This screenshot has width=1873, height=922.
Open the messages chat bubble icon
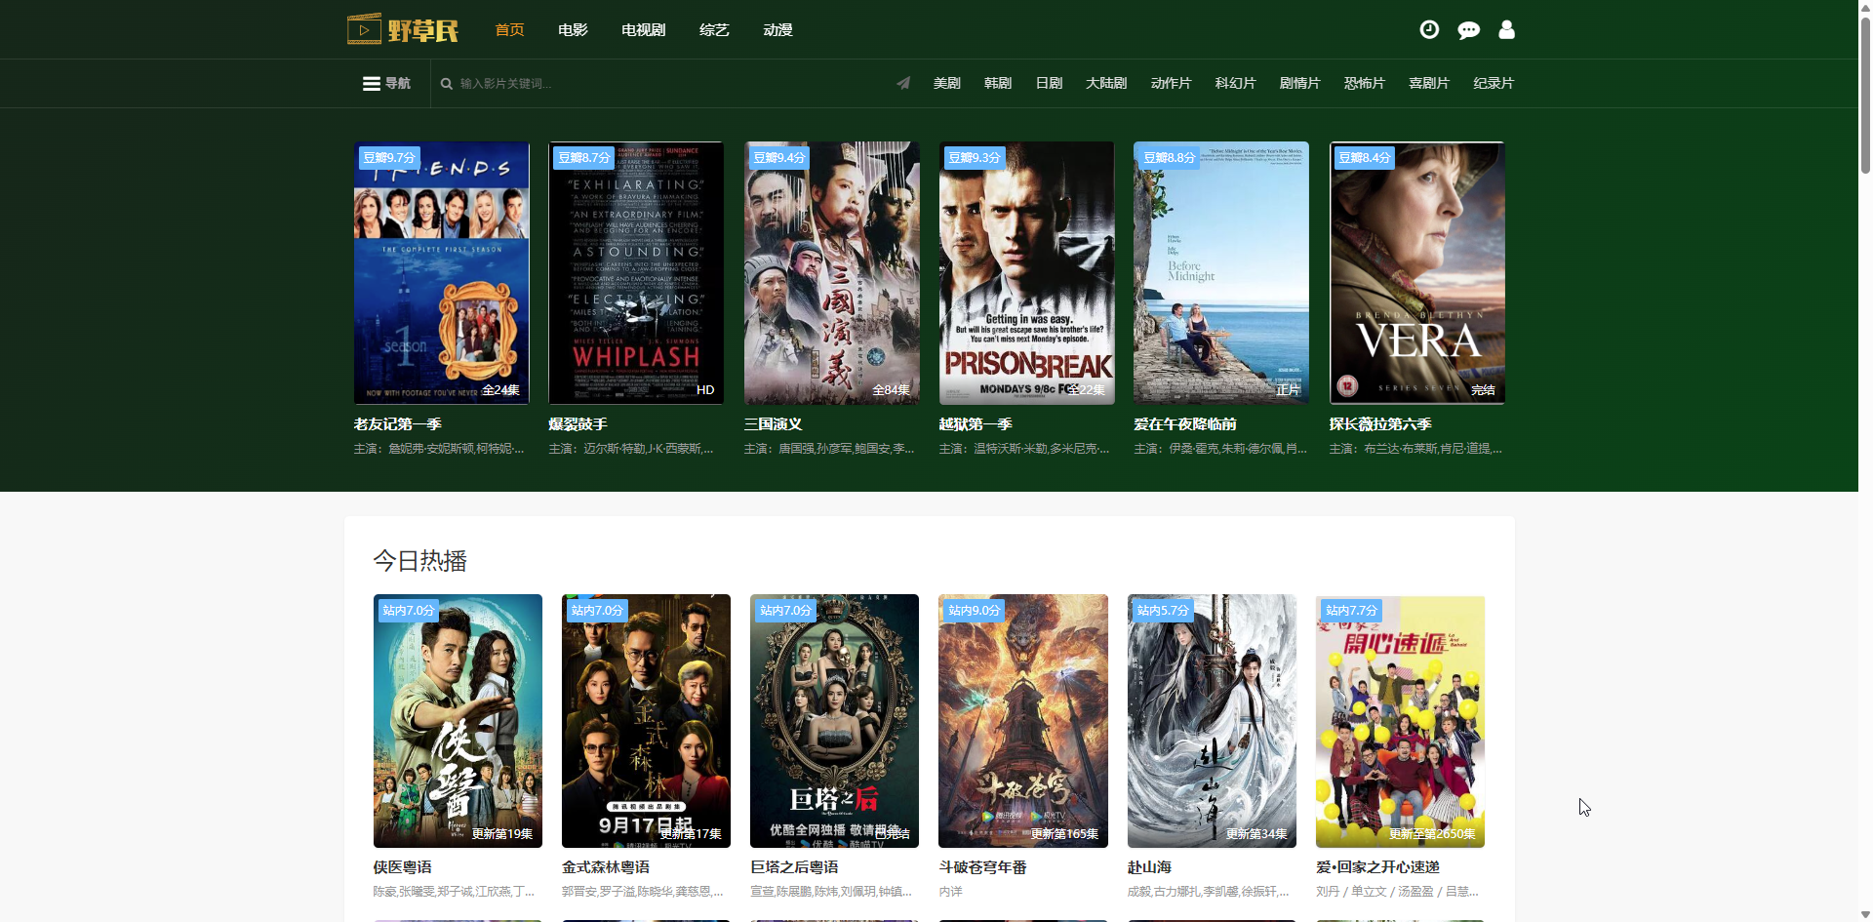click(1468, 30)
